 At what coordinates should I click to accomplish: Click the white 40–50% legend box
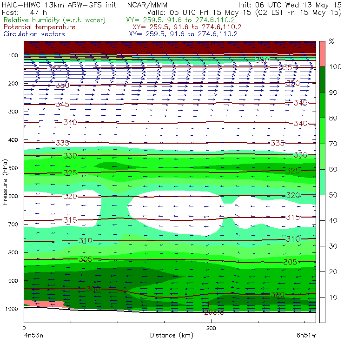click(x=322, y=207)
